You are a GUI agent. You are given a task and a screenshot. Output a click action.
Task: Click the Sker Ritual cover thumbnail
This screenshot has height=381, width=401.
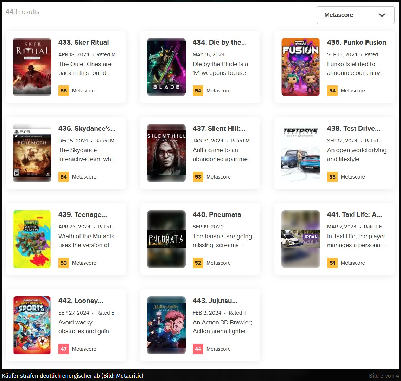tap(32, 67)
